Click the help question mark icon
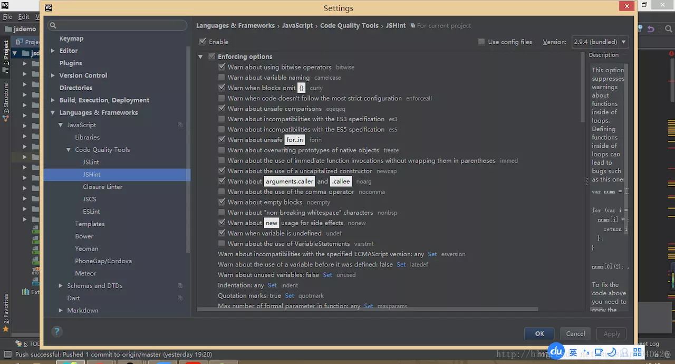Image resolution: width=675 pixels, height=364 pixels. point(57,331)
